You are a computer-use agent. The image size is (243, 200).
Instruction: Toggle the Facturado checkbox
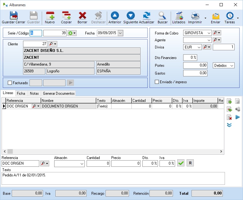(x=10, y=83)
